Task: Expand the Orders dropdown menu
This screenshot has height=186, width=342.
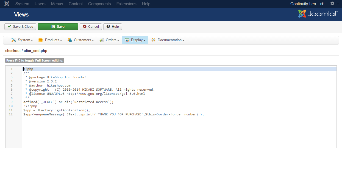Action: [x=109, y=40]
